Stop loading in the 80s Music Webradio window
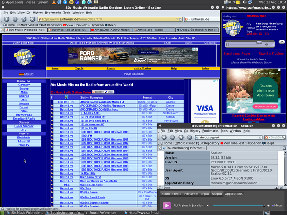The height and width of the screenshot is (215, 287). click(x=32, y=19)
